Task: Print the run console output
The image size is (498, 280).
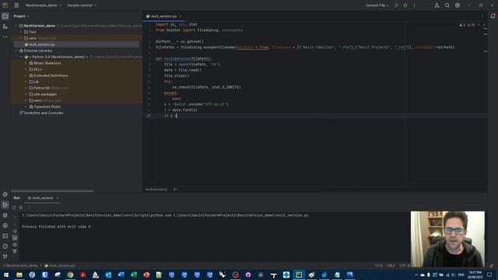Action: pyautogui.click(x=15, y=244)
